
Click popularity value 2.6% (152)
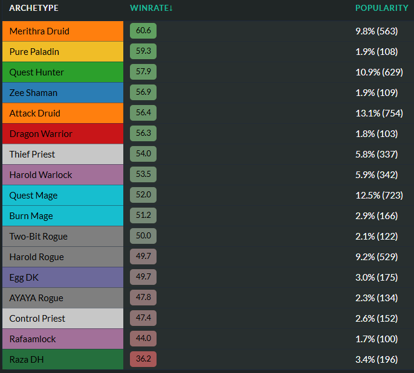click(377, 319)
